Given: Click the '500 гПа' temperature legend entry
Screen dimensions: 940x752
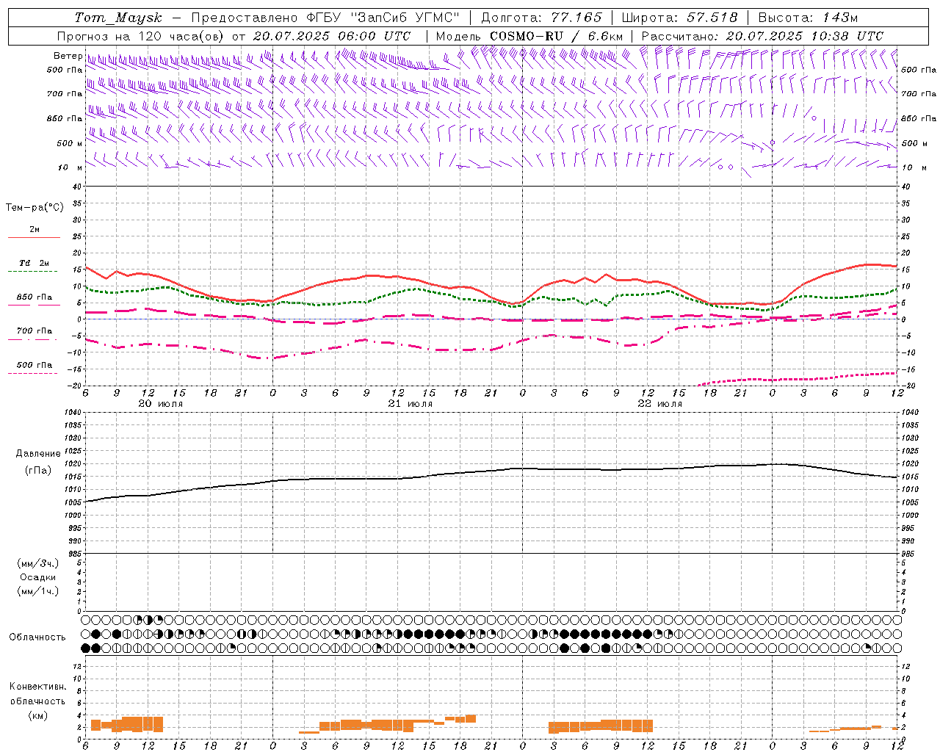Looking at the screenshot, I should tap(35, 365).
